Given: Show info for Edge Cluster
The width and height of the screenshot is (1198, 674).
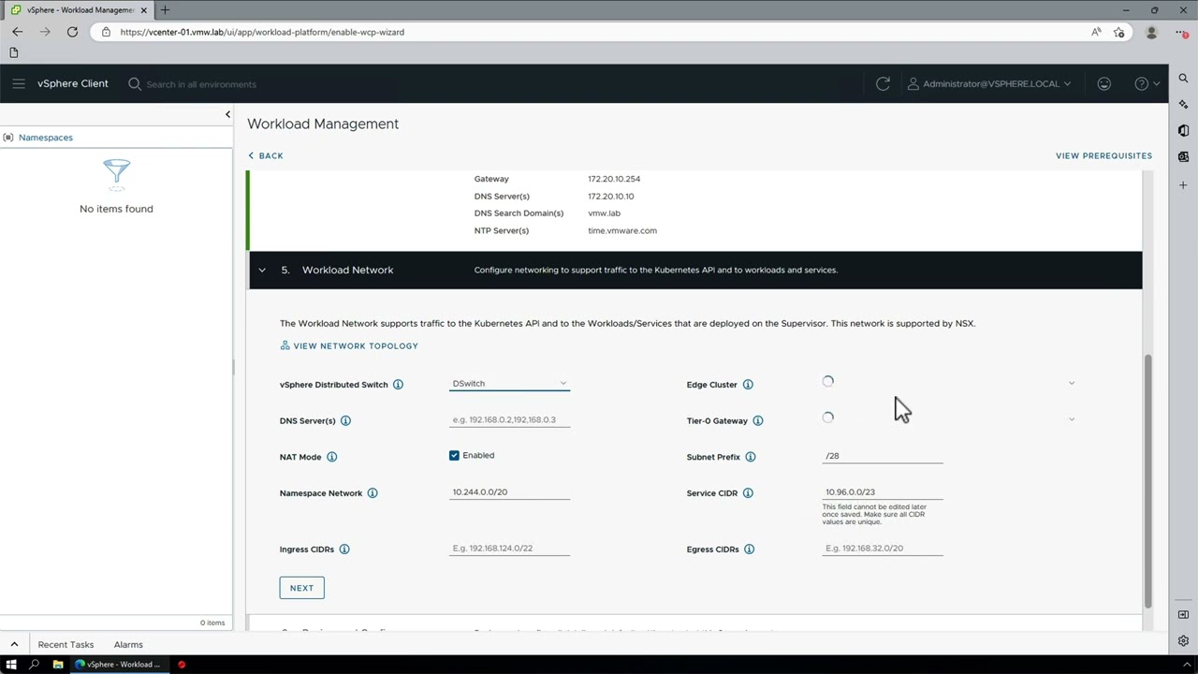Looking at the screenshot, I should (748, 385).
